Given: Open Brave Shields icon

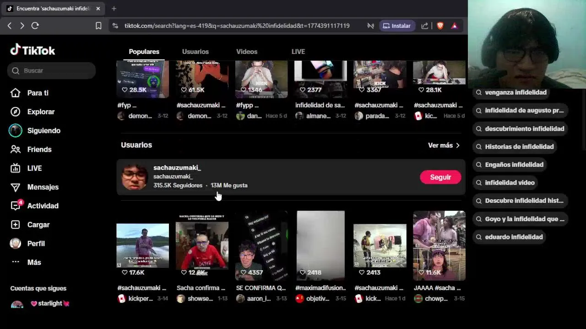Looking at the screenshot, I should [x=440, y=26].
